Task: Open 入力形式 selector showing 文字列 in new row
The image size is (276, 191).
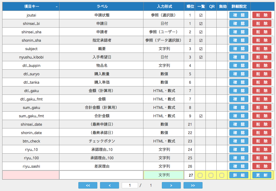Action: pos(164,175)
